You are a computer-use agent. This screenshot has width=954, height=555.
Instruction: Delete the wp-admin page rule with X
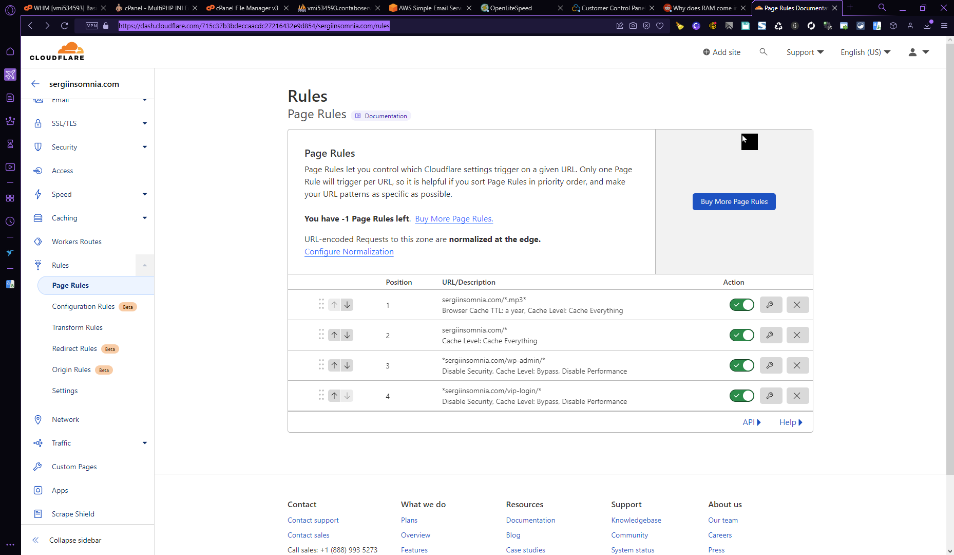[797, 365]
